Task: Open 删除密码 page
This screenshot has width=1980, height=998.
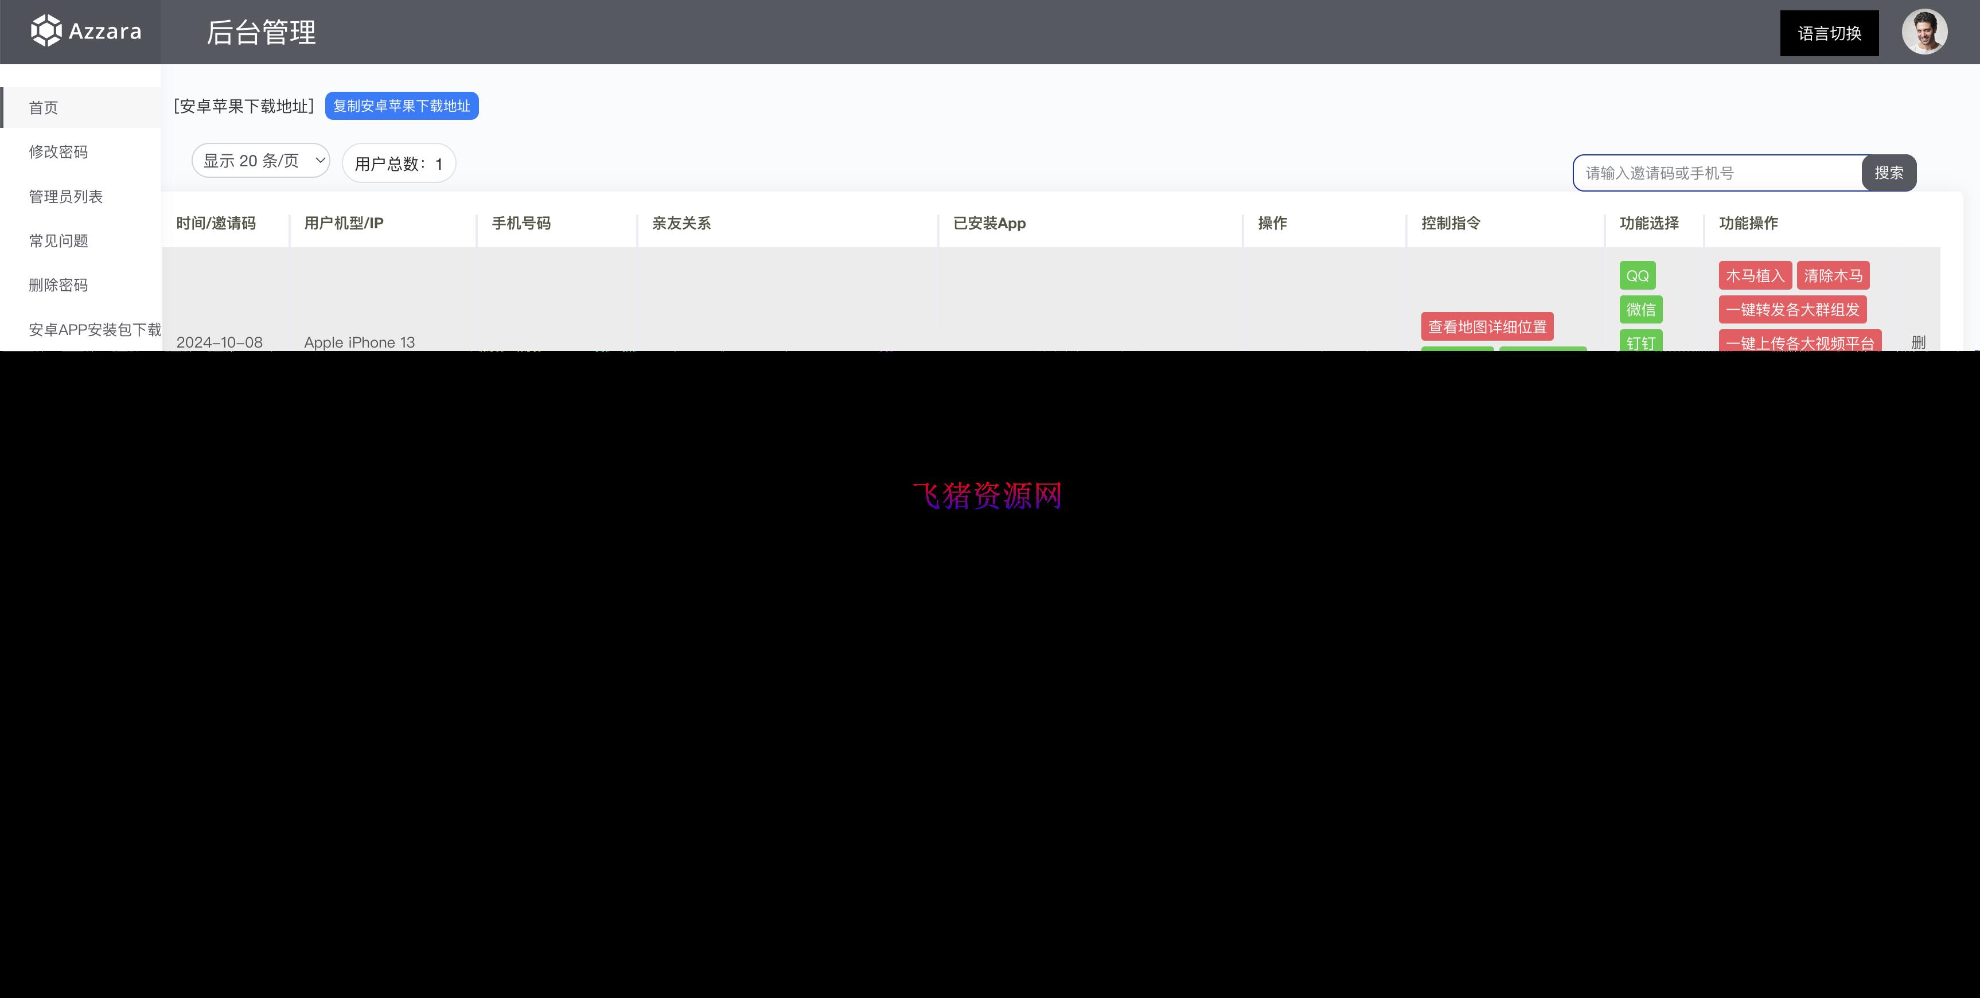Action: pos(59,284)
